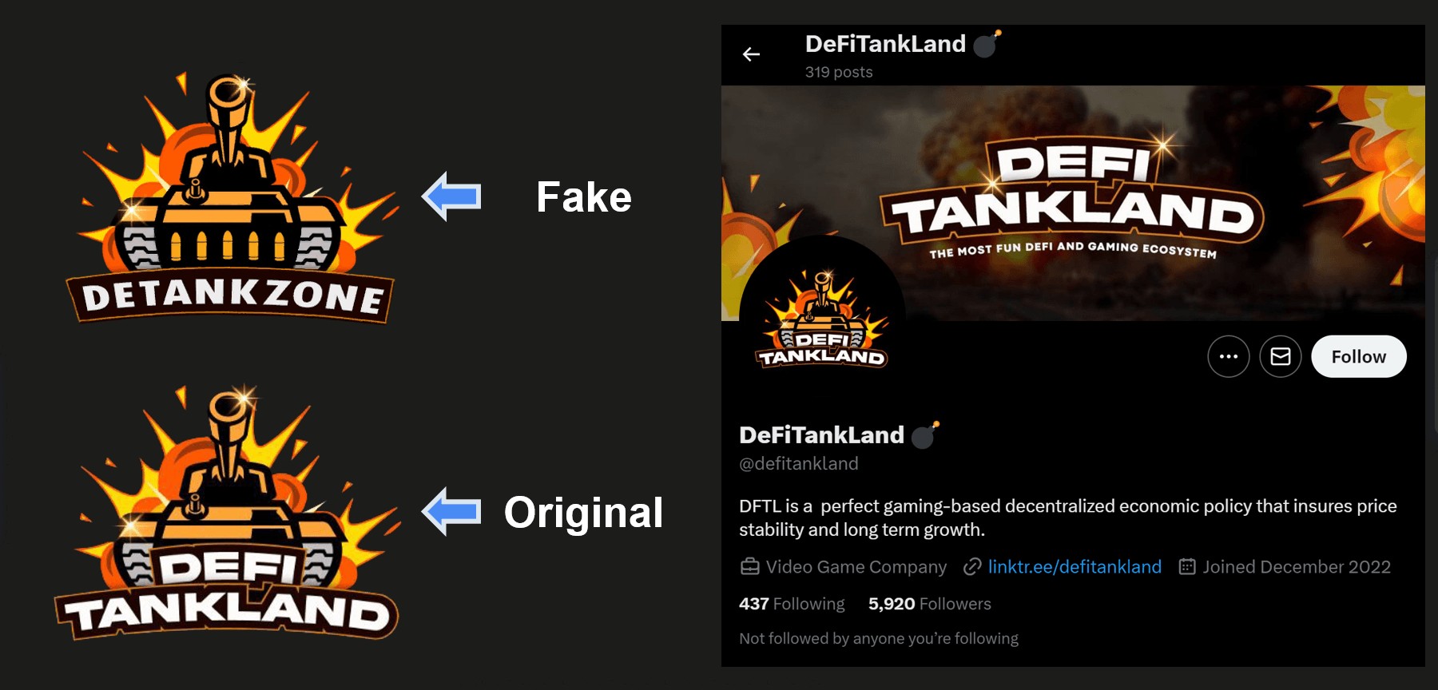Click the 437 Following count

tap(792, 604)
